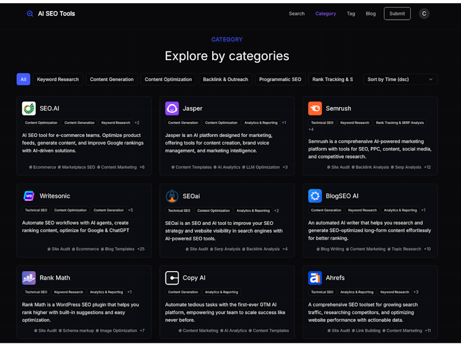Click #Image Optimization tag on Rank Math card

pos(116,331)
